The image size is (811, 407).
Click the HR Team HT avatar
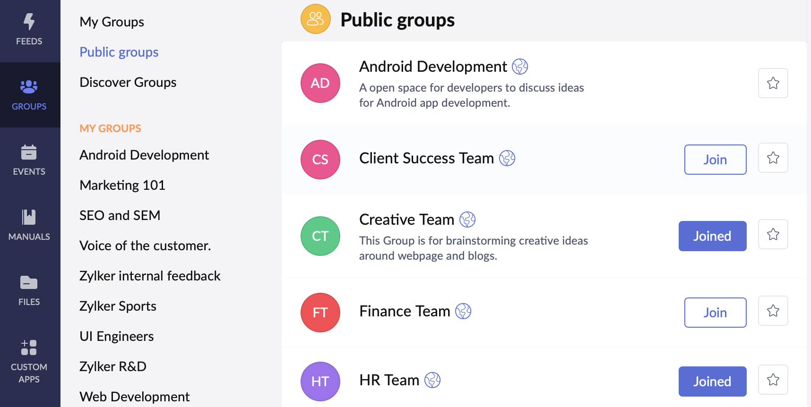(320, 382)
